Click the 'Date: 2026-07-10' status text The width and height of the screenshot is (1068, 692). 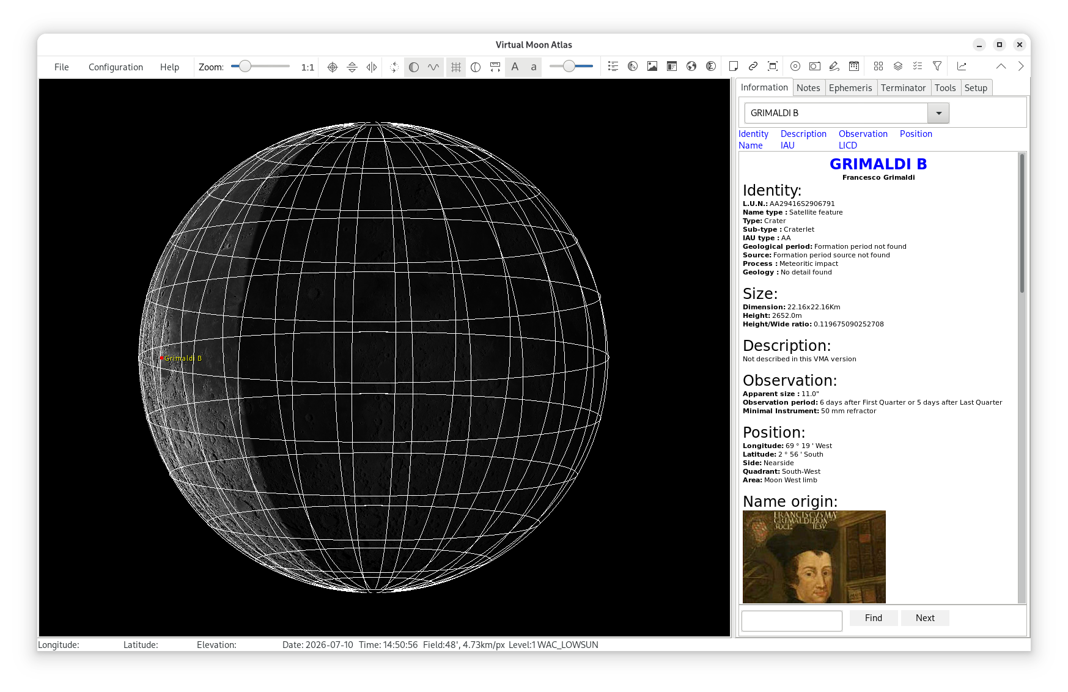point(317,645)
